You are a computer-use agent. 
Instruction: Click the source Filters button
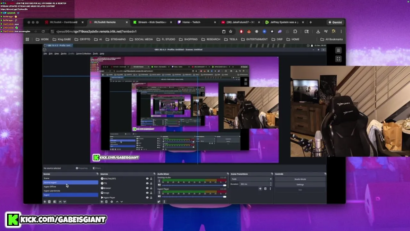coord(97,168)
